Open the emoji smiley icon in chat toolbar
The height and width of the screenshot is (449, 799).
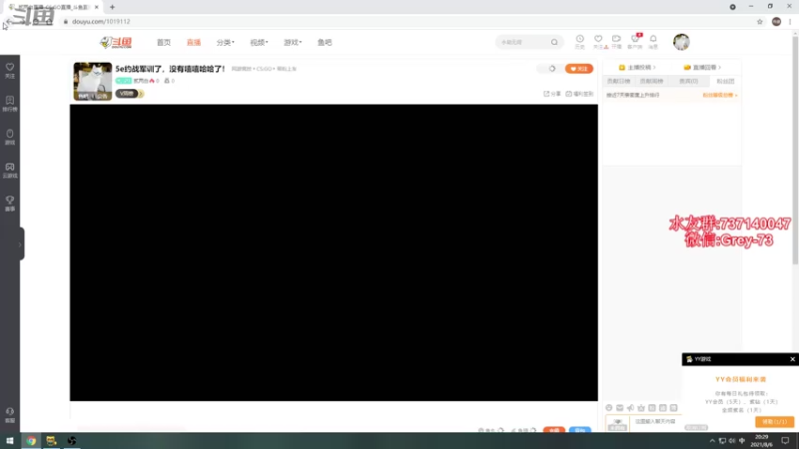click(x=609, y=408)
